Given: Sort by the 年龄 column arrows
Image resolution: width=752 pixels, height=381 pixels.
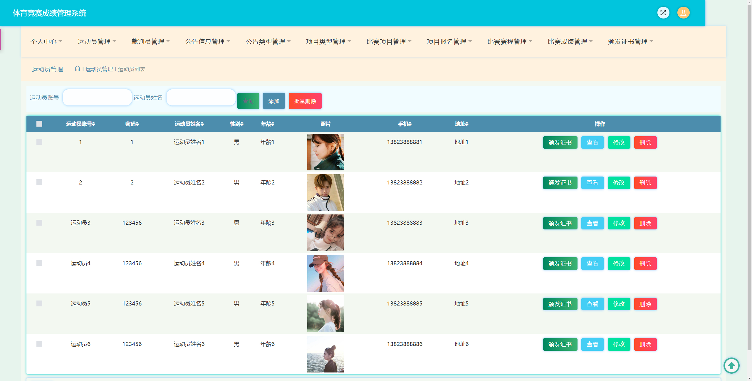Looking at the screenshot, I should (273, 124).
